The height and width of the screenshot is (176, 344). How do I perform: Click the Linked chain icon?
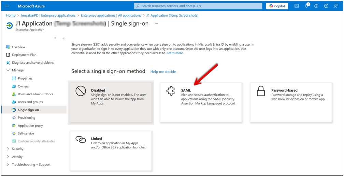(x=81, y=139)
